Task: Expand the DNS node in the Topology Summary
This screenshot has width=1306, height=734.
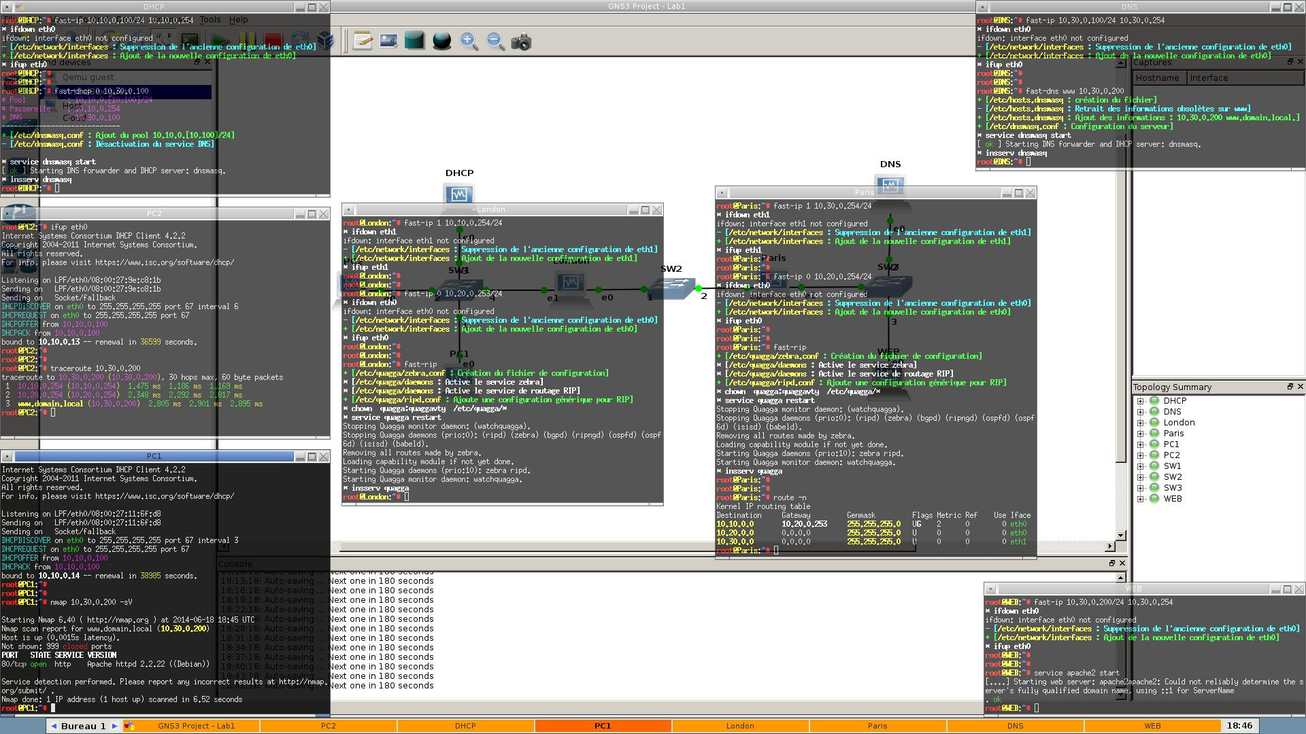Action: [1141, 412]
